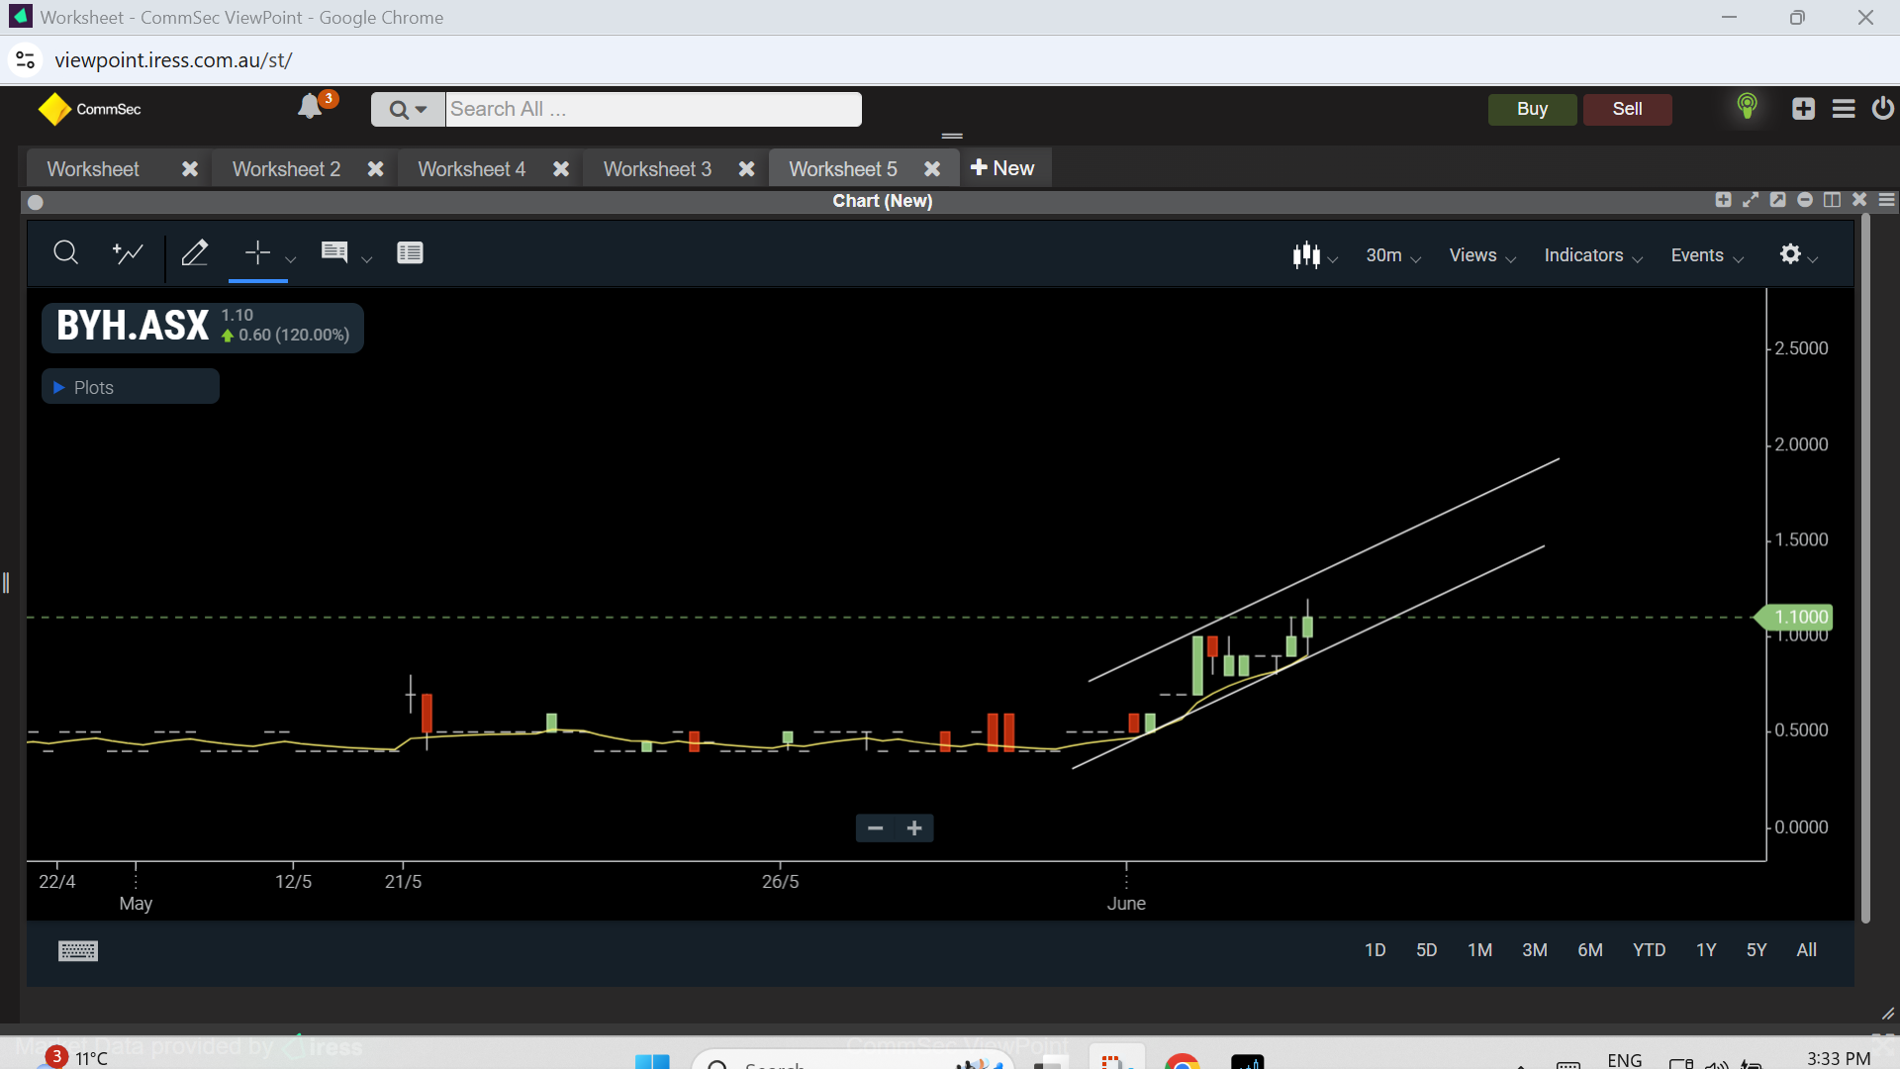Set chart range to 5D
The image size is (1900, 1069).
pyautogui.click(x=1426, y=950)
